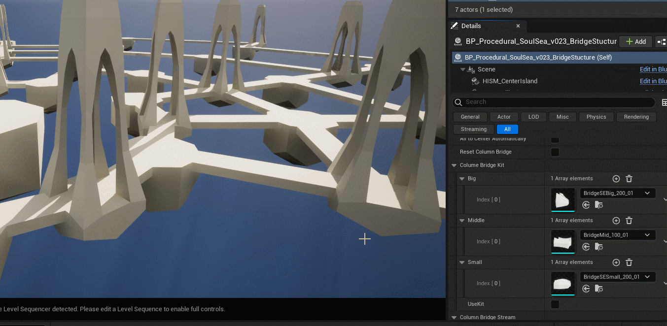667x326 pixels.
Task: Select the HISM_CenterIsland component
Action: click(510, 81)
